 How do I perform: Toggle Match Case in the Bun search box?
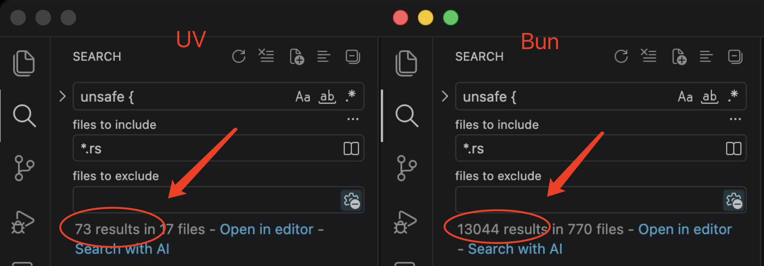point(685,96)
